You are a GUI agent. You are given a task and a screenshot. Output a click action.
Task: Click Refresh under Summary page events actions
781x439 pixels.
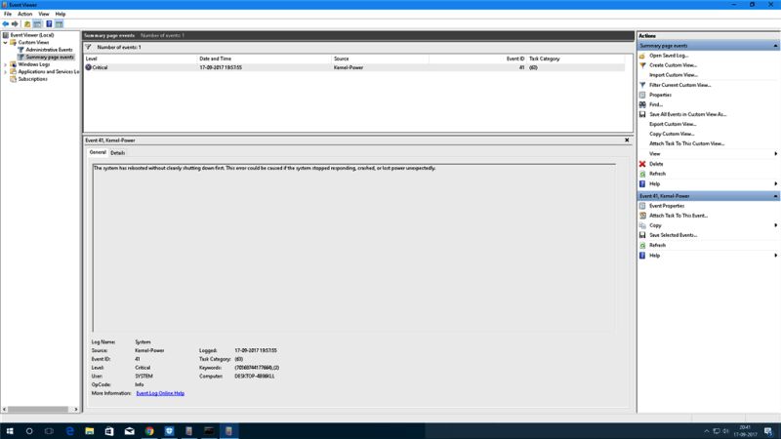point(657,174)
